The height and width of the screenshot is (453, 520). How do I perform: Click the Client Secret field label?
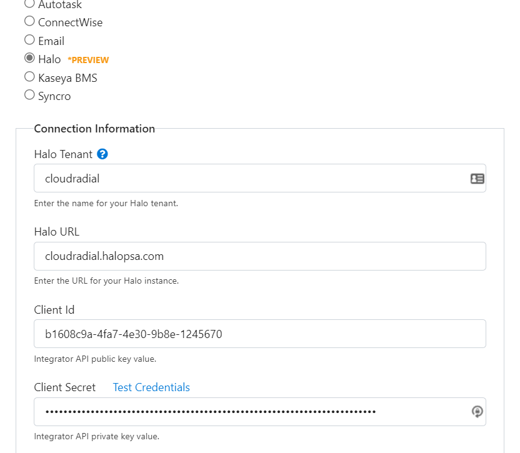tap(64, 387)
